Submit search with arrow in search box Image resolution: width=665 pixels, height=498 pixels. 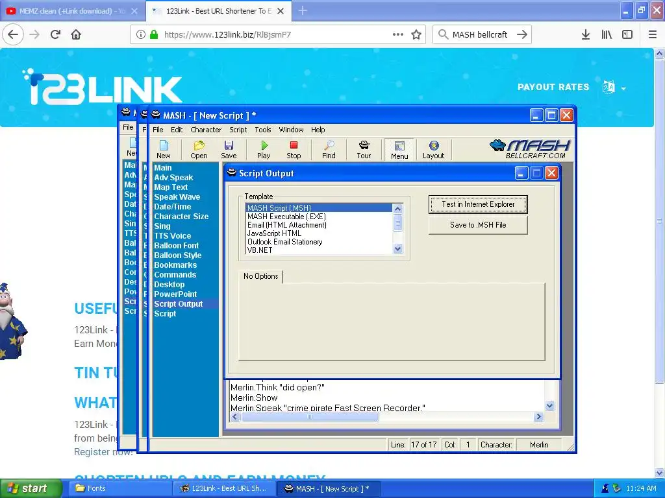522,34
